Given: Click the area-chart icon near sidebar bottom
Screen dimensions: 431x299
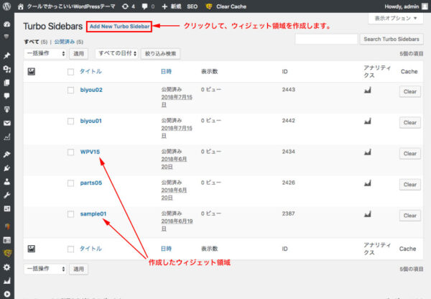Looking at the screenshot, I should coord(7,280).
